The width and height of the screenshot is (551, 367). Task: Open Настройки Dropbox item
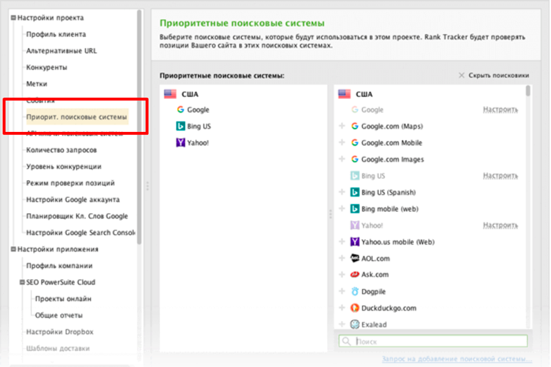pos(60,331)
